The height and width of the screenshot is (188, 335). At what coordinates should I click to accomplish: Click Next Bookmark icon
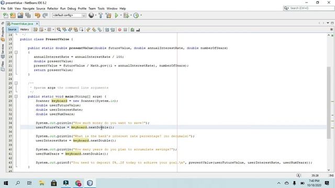[94, 30]
